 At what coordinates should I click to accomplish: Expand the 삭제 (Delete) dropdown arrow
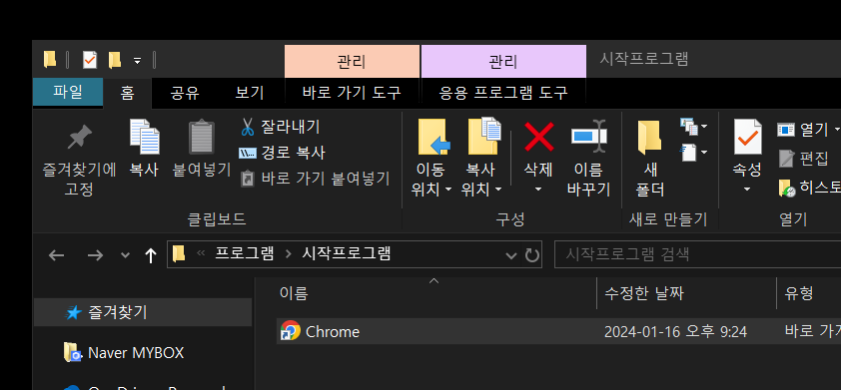[538, 190]
